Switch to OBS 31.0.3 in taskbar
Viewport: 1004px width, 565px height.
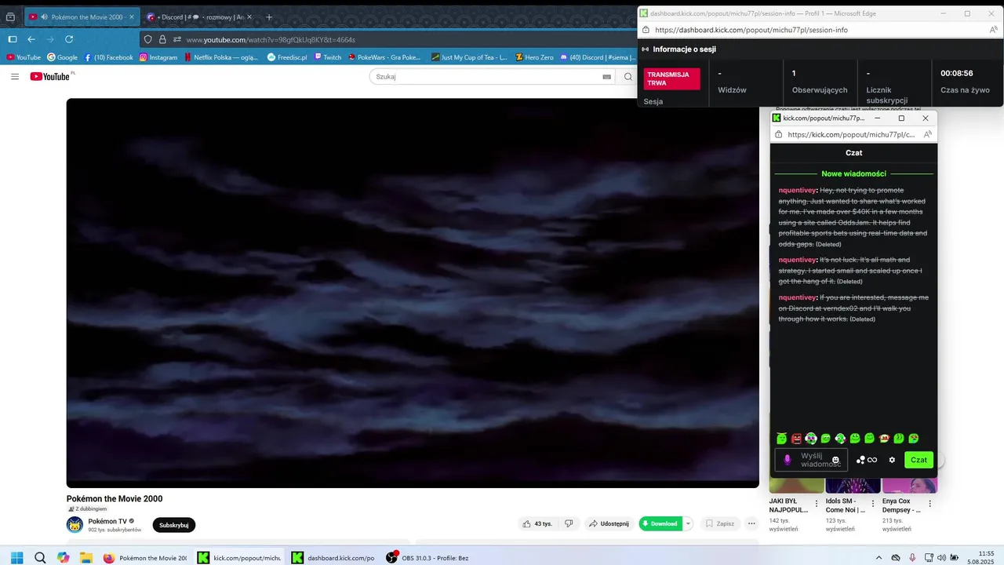(428, 558)
